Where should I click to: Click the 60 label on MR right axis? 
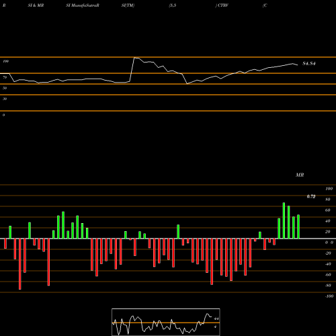[328, 210]
